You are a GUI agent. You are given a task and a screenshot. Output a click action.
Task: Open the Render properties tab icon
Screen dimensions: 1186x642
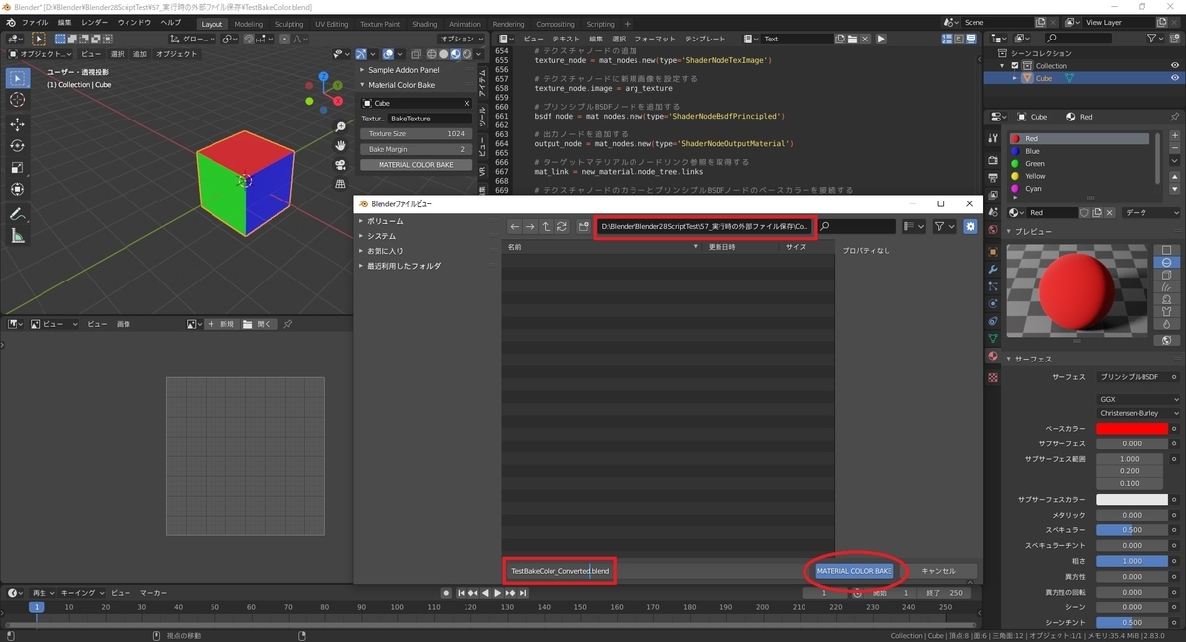point(993,160)
